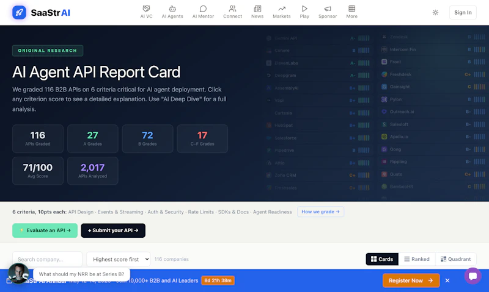Open the Play section
The height and width of the screenshot is (292, 489).
click(304, 12)
